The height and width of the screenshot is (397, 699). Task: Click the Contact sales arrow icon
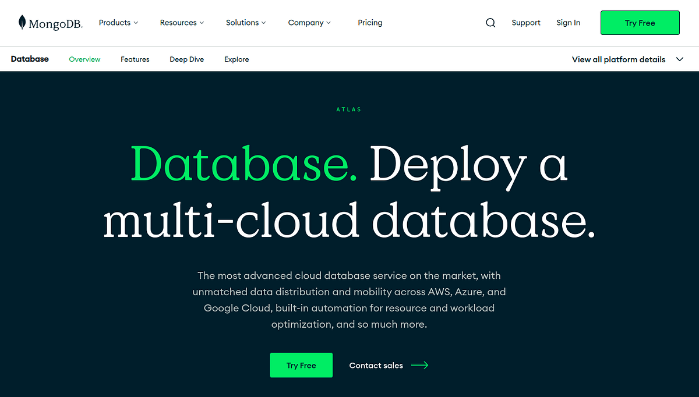tap(421, 365)
